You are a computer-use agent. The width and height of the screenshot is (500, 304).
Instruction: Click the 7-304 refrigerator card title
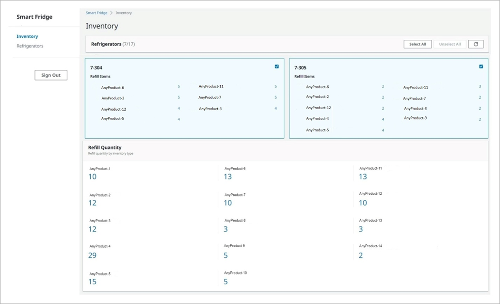coord(96,67)
